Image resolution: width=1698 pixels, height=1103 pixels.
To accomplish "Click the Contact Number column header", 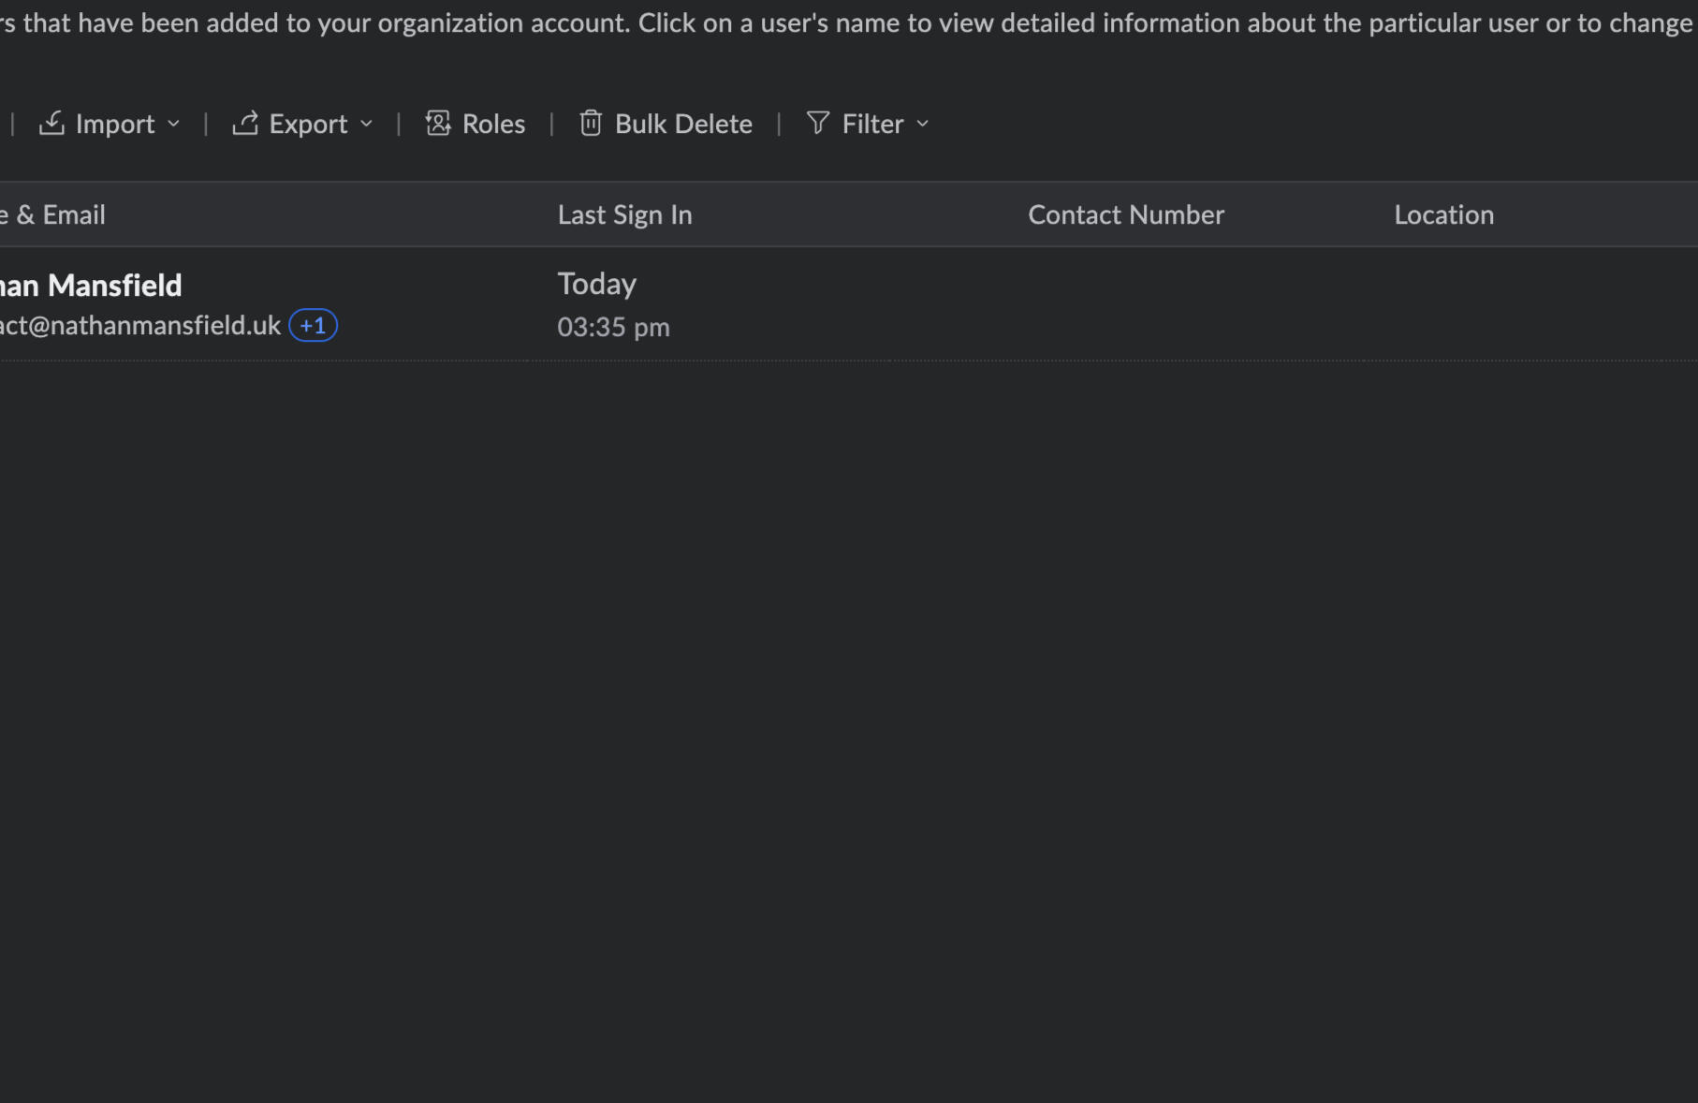I will [1125, 214].
